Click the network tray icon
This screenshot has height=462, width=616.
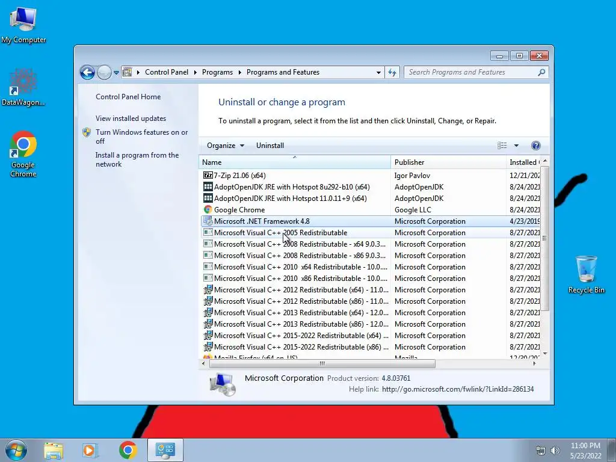pyautogui.click(x=541, y=451)
